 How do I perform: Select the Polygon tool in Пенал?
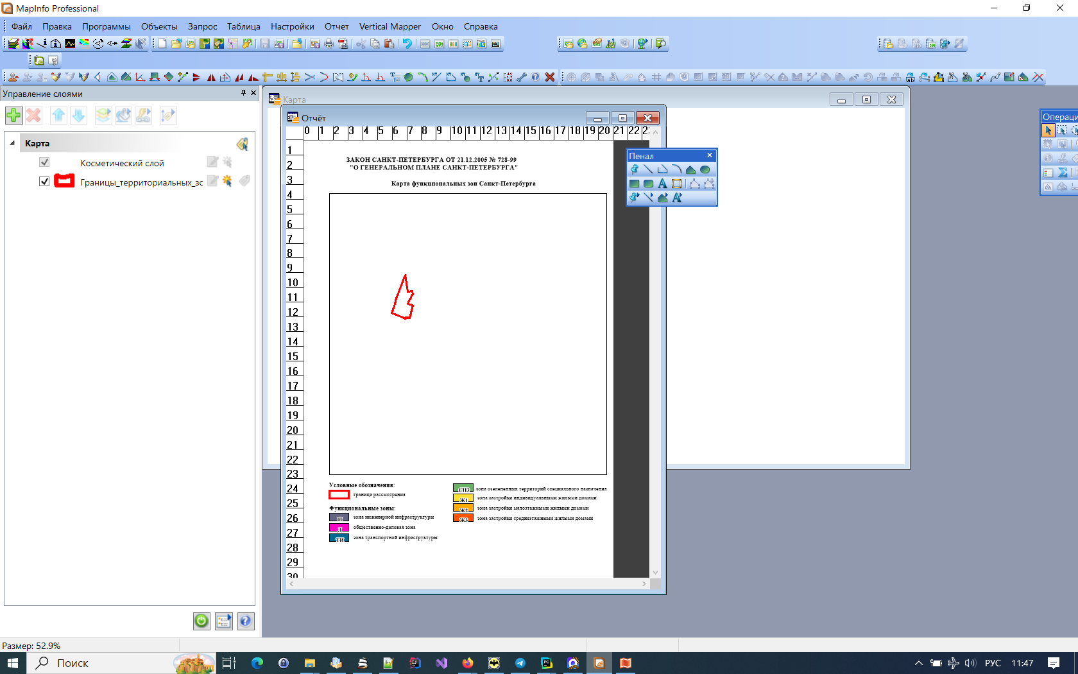click(690, 169)
